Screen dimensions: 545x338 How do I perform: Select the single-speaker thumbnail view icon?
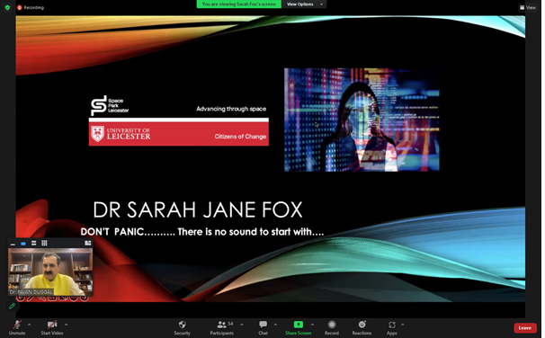tap(23, 244)
